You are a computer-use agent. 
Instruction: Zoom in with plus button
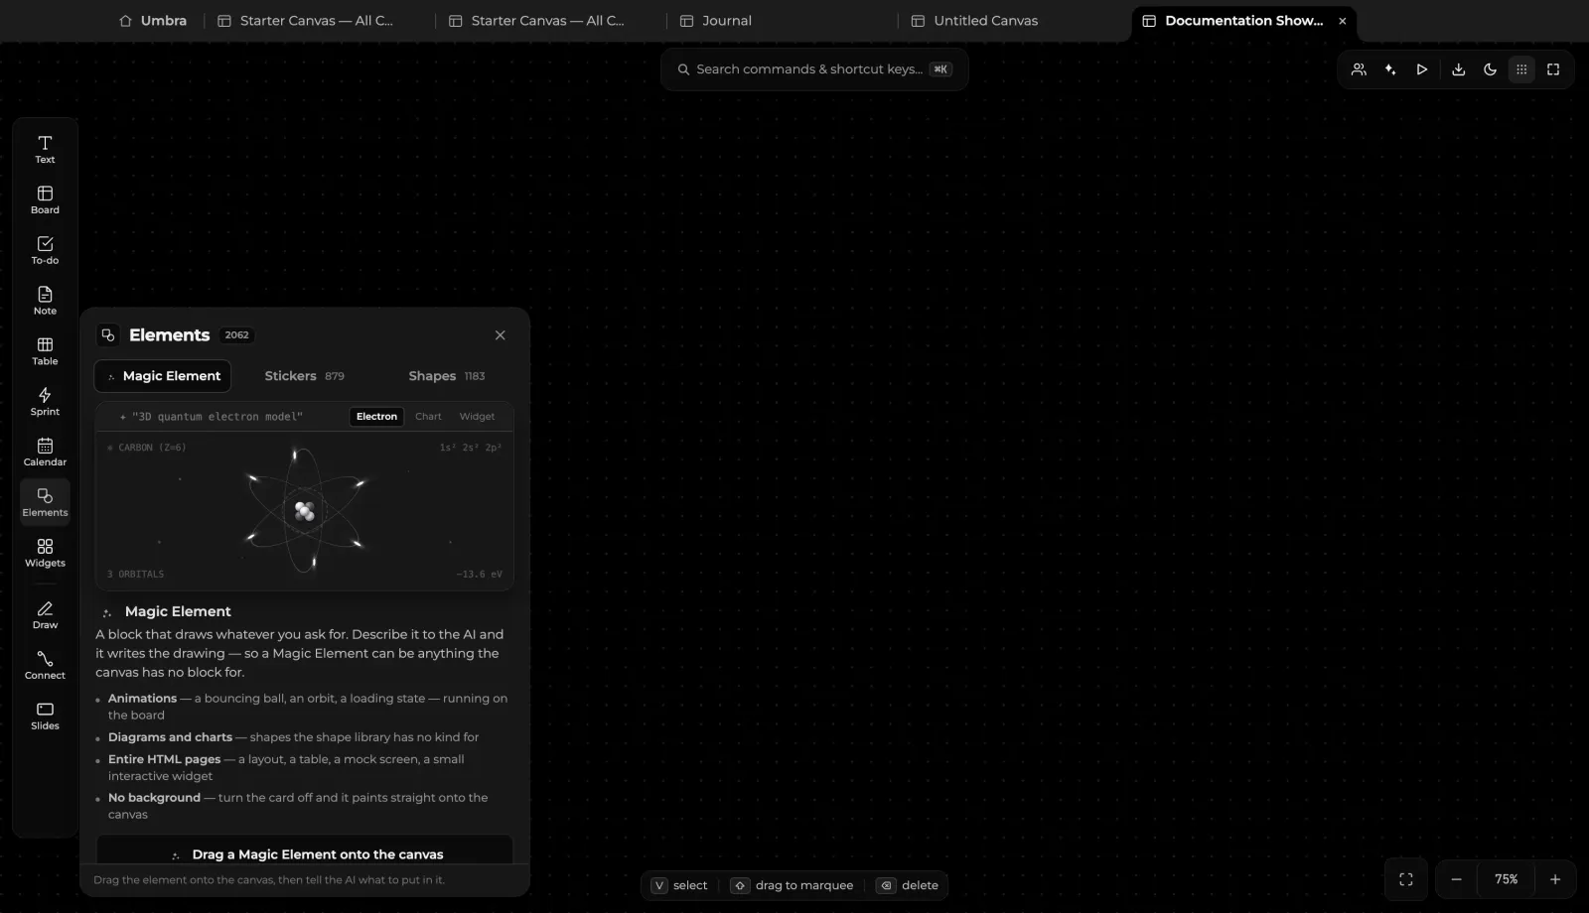(x=1555, y=879)
